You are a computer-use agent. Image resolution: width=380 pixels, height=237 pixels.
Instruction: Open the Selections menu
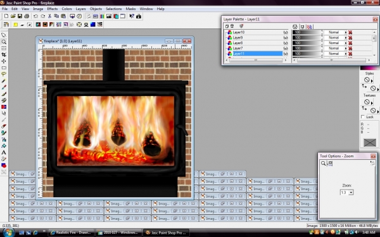point(113,9)
